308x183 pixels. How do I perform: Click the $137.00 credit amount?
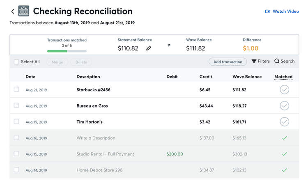click(207, 138)
